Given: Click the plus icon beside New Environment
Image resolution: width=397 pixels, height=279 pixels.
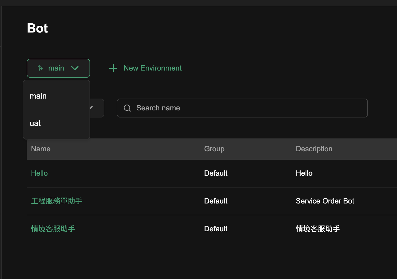Looking at the screenshot, I should click(x=113, y=68).
